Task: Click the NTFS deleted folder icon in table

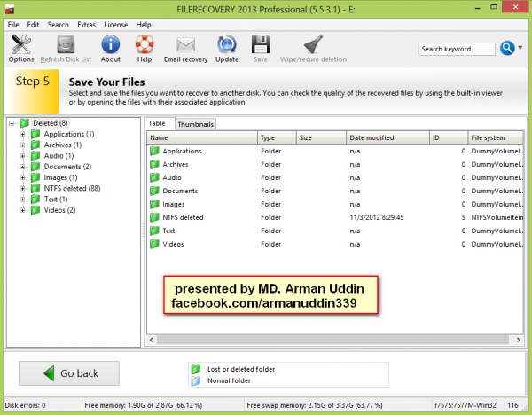Action: pos(154,217)
